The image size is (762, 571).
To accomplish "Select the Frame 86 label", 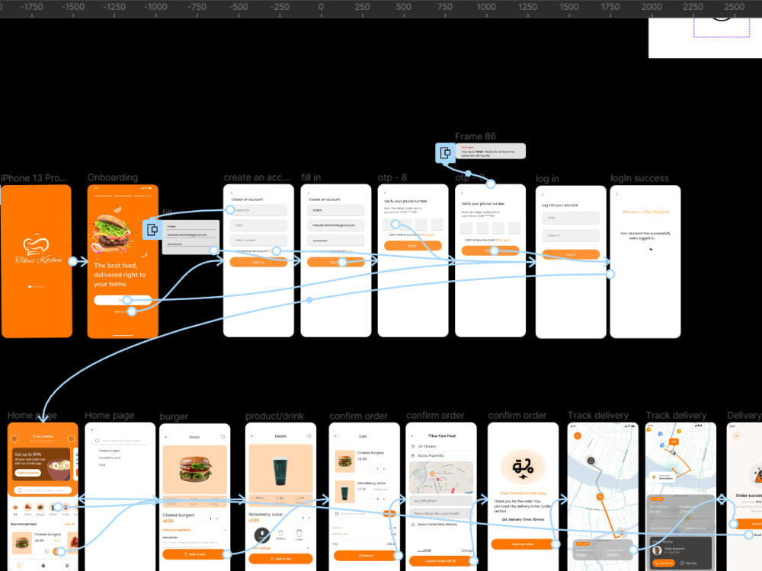I will click(475, 136).
